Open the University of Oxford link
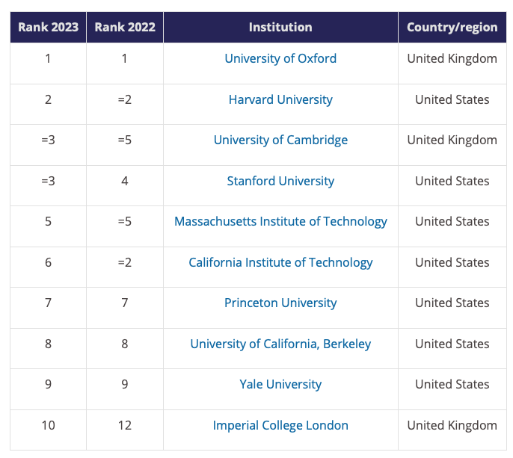 (280, 58)
